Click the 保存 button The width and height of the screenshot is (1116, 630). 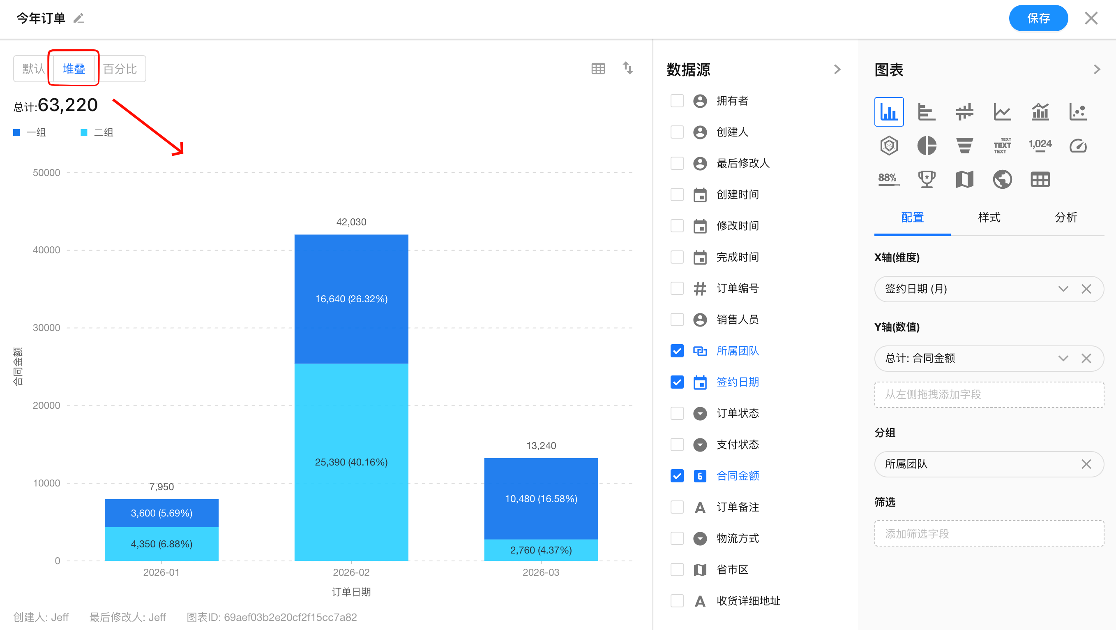pyautogui.click(x=1038, y=18)
